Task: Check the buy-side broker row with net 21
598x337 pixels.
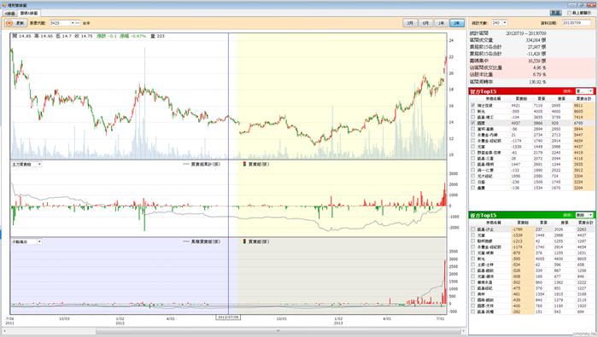Action: point(473,135)
